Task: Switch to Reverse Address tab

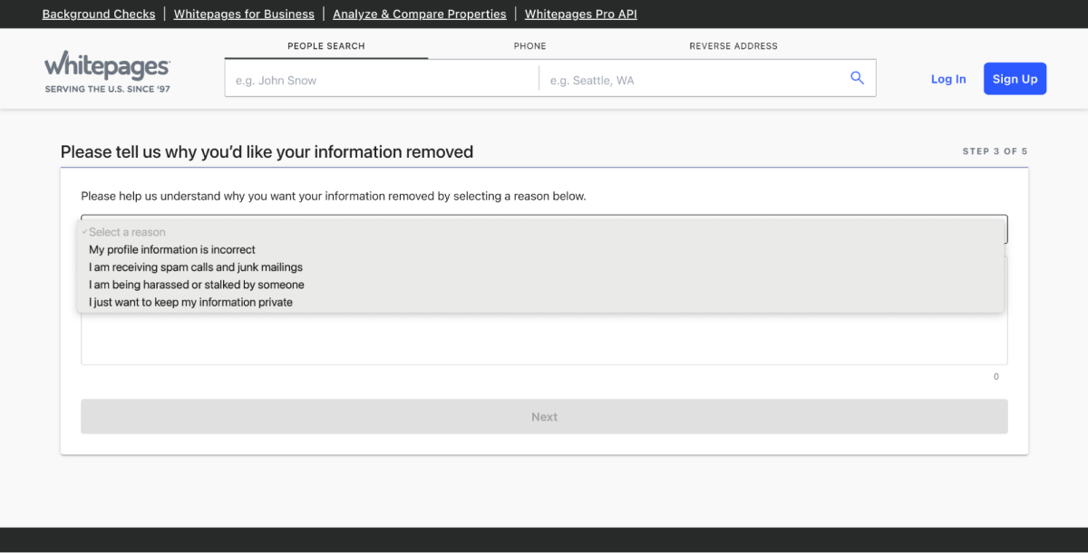Action: [x=733, y=46]
